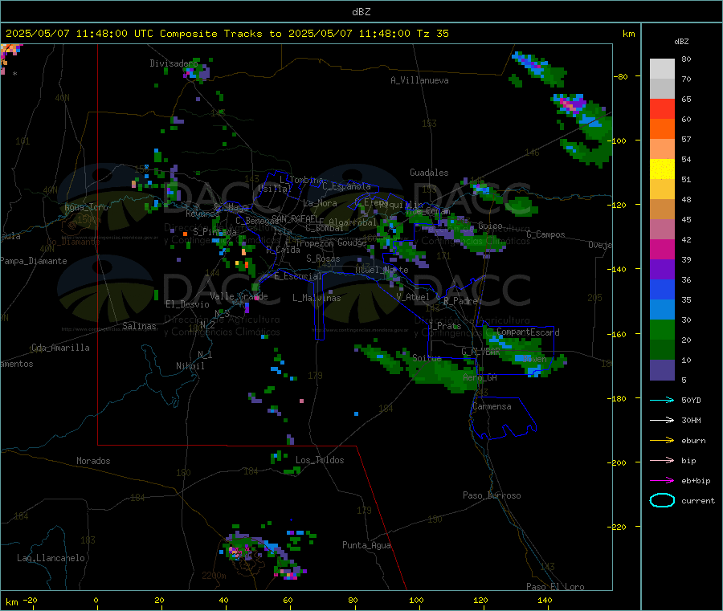Click the Salinas label
723x611 pixels.
(139, 326)
